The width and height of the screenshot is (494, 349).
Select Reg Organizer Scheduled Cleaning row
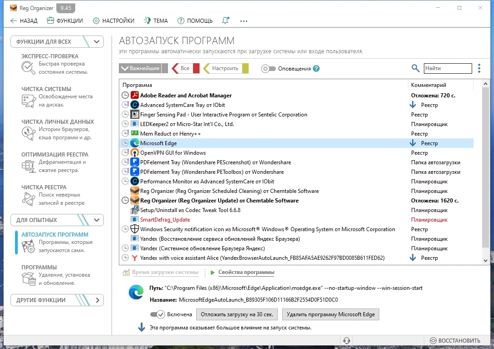296,191
